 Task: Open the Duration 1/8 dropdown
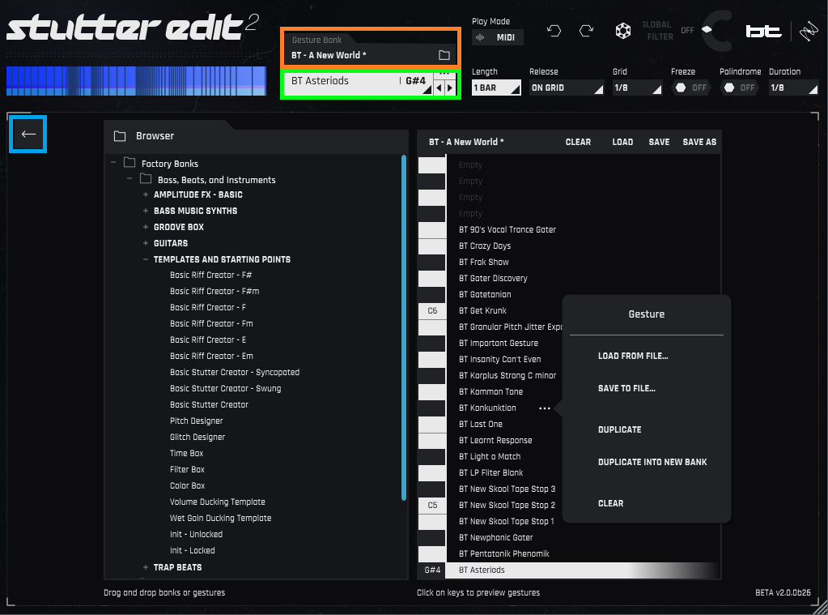(x=794, y=88)
